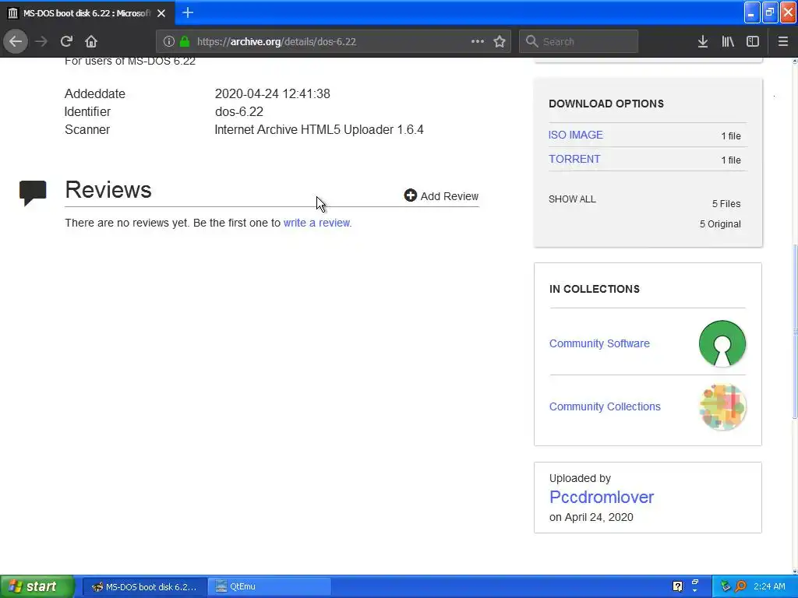Image resolution: width=798 pixels, height=598 pixels.
Task: Click the page vertical scrollbar thumb
Action: pyautogui.click(x=794, y=332)
